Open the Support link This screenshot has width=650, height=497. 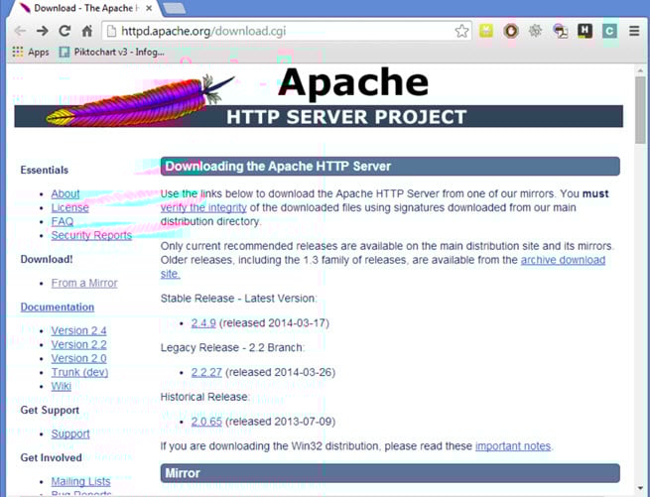point(70,434)
